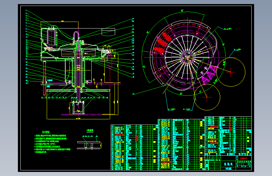The image size is (272, 176).
Task: Click the underlined C向旋转 view title
Action: 90,131
